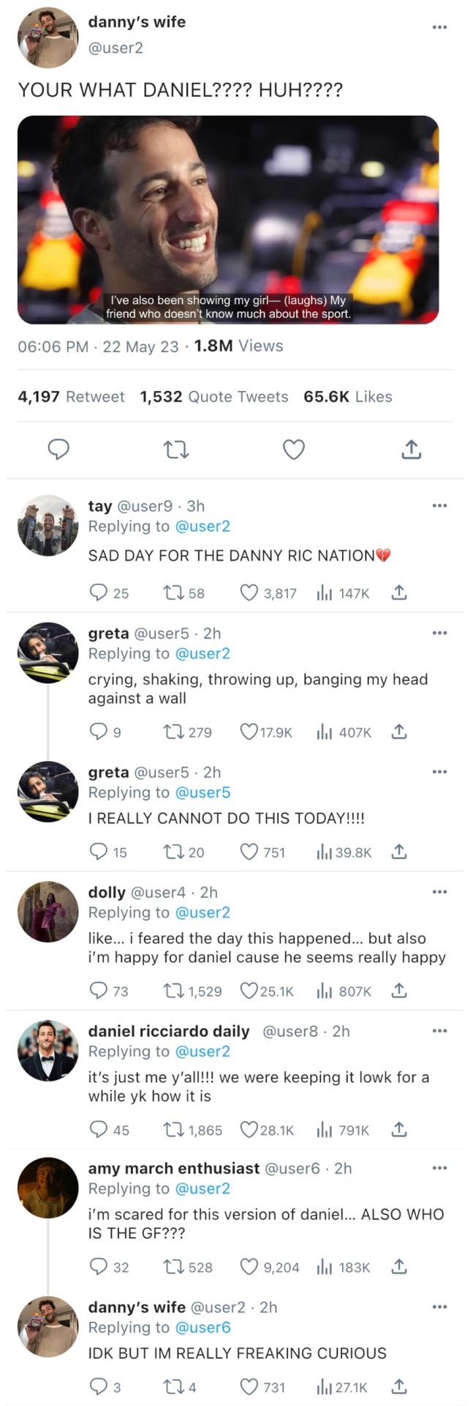Screen dimensions: 473x1406
Task: Reply to the main tweet
Action: tap(58, 449)
